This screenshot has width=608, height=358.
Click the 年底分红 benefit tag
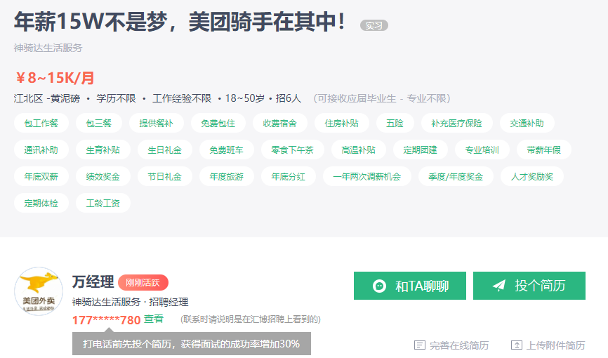tap(289, 176)
